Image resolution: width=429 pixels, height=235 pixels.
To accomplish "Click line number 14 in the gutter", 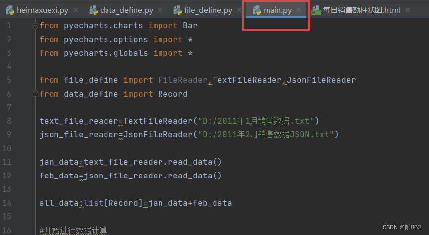I will pos(7,203).
